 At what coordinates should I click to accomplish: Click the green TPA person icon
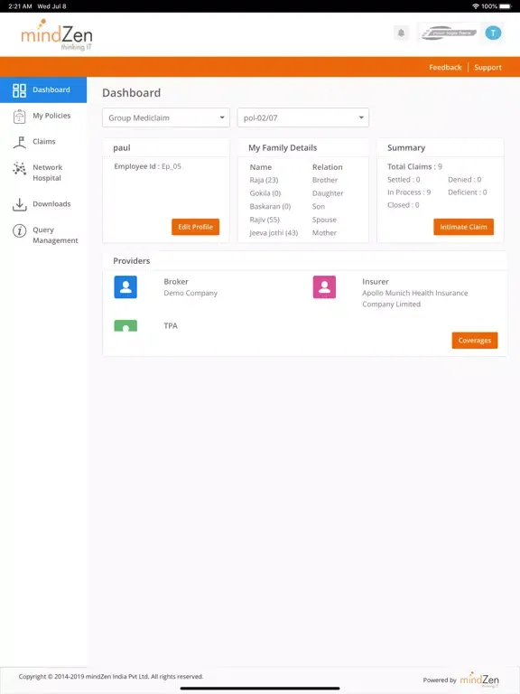tap(125, 325)
